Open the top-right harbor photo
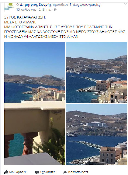This screenshot has height=175, width=128. [x=96, y=72]
